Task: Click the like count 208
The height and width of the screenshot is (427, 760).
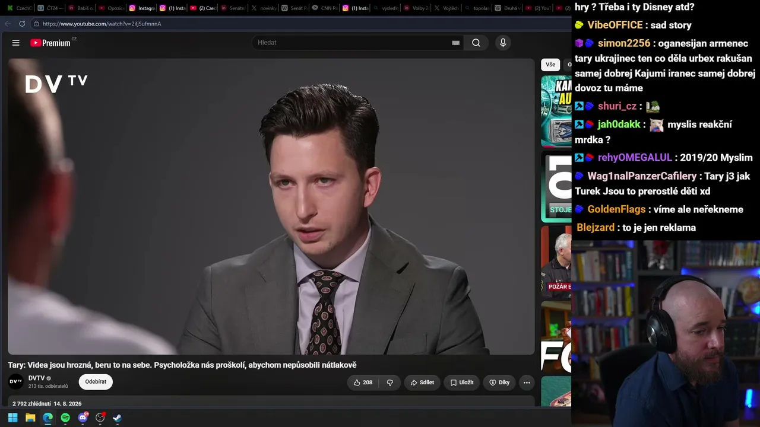Action: coord(368,383)
